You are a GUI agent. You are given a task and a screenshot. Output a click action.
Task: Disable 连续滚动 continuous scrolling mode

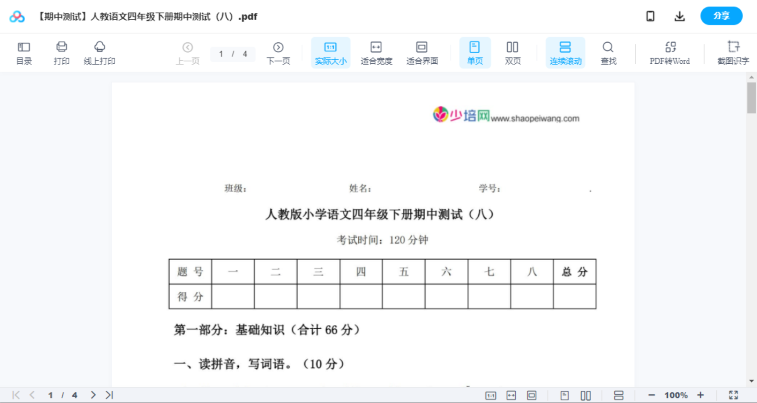tap(565, 52)
